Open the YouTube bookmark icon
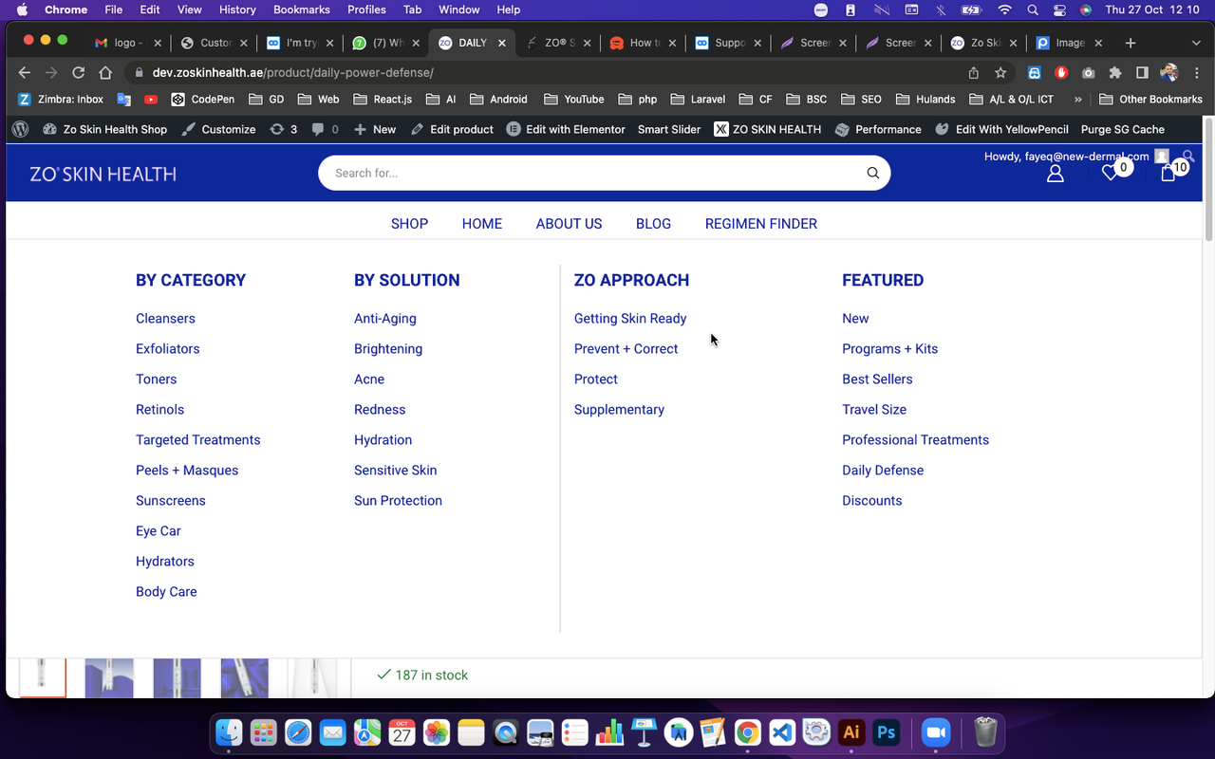 coord(151,99)
